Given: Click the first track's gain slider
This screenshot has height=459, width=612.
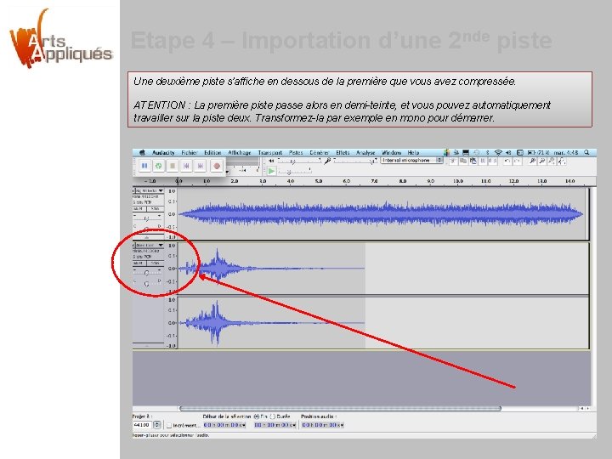Looking at the screenshot, I should coord(147,218).
